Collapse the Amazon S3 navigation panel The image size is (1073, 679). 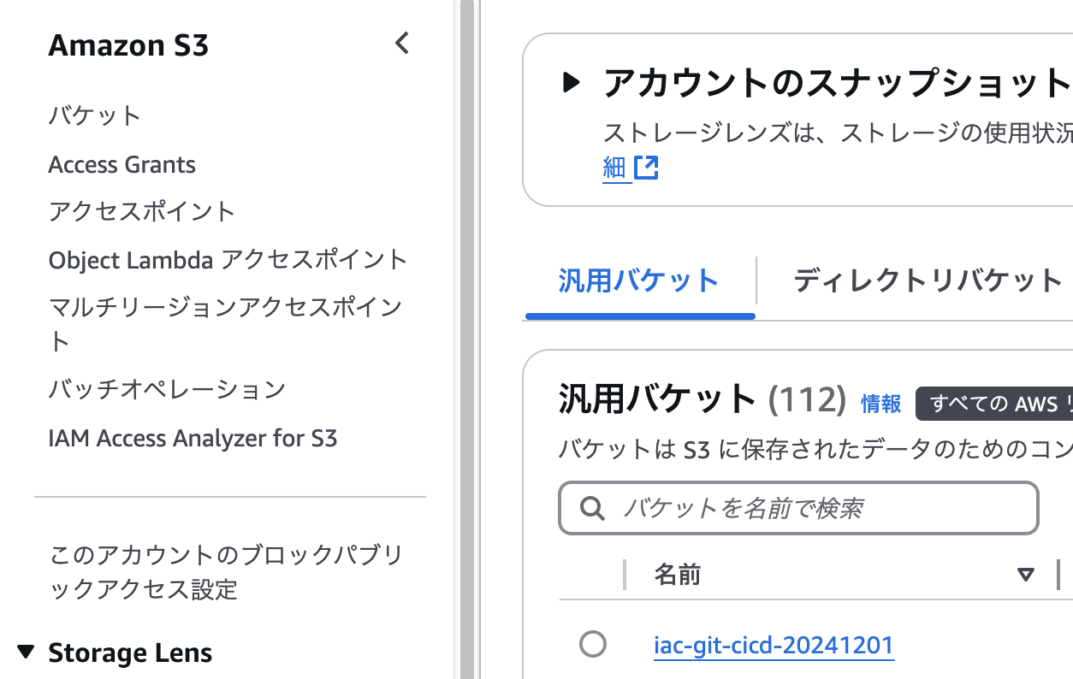tap(402, 43)
